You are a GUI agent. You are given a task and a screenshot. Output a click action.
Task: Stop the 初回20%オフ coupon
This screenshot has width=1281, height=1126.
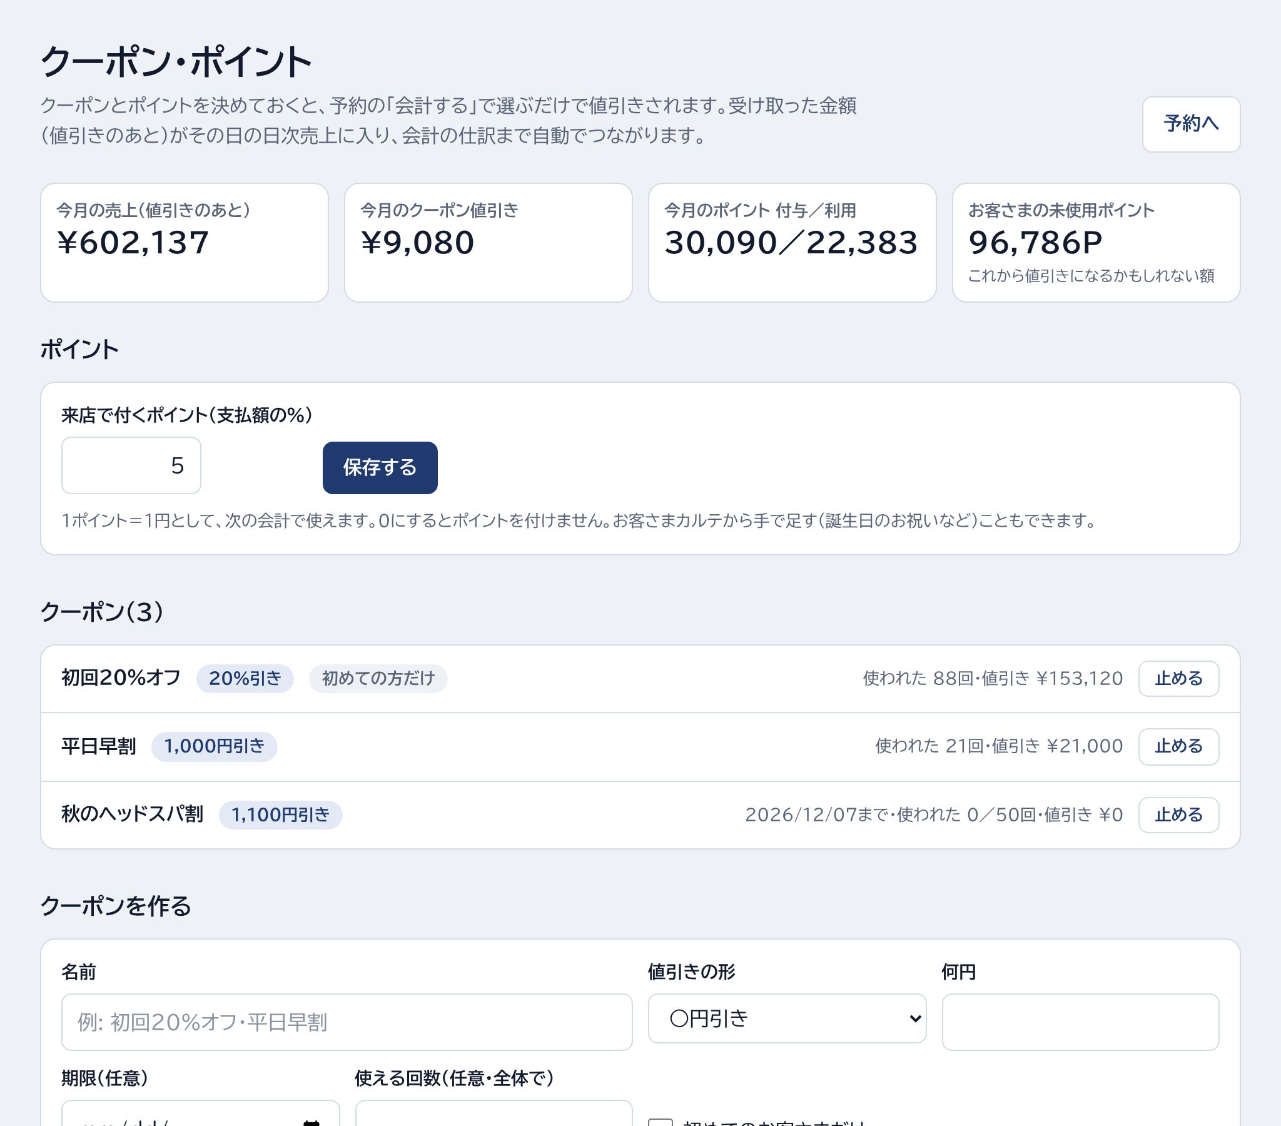pos(1178,678)
